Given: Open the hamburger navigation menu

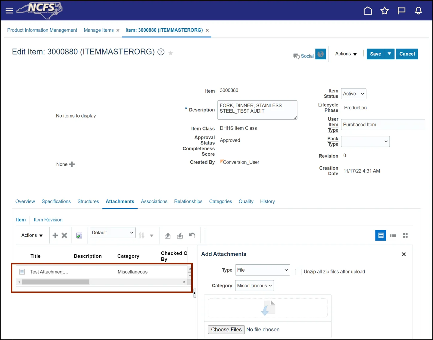Looking at the screenshot, I should (9, 11).
